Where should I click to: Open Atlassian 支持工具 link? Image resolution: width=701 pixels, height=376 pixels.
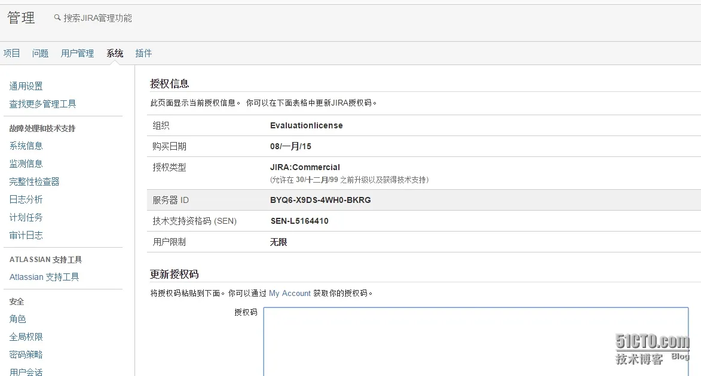44,277
